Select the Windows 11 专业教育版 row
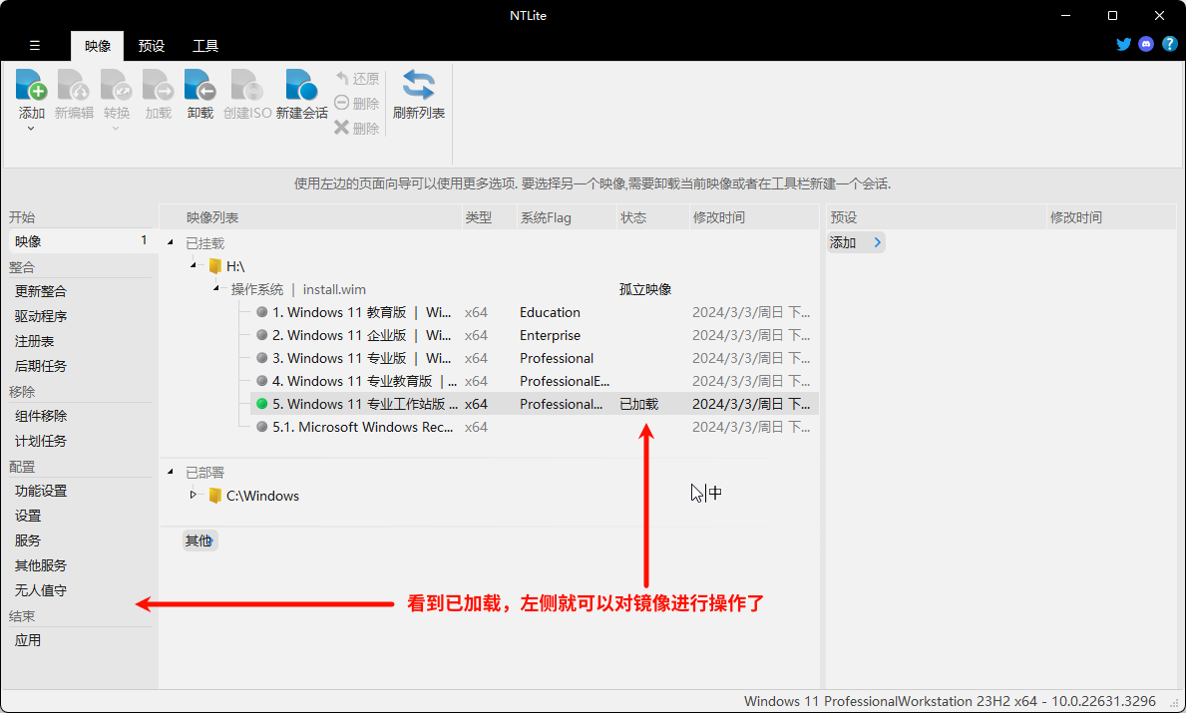Image resolution: width=1186 pixels, height=713 pixels. point(534,381)
